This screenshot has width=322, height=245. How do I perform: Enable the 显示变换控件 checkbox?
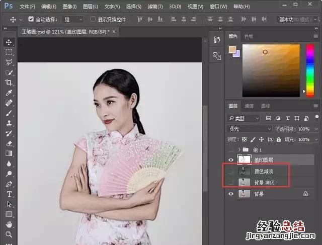pyautogui.click(x=93, y=19)
